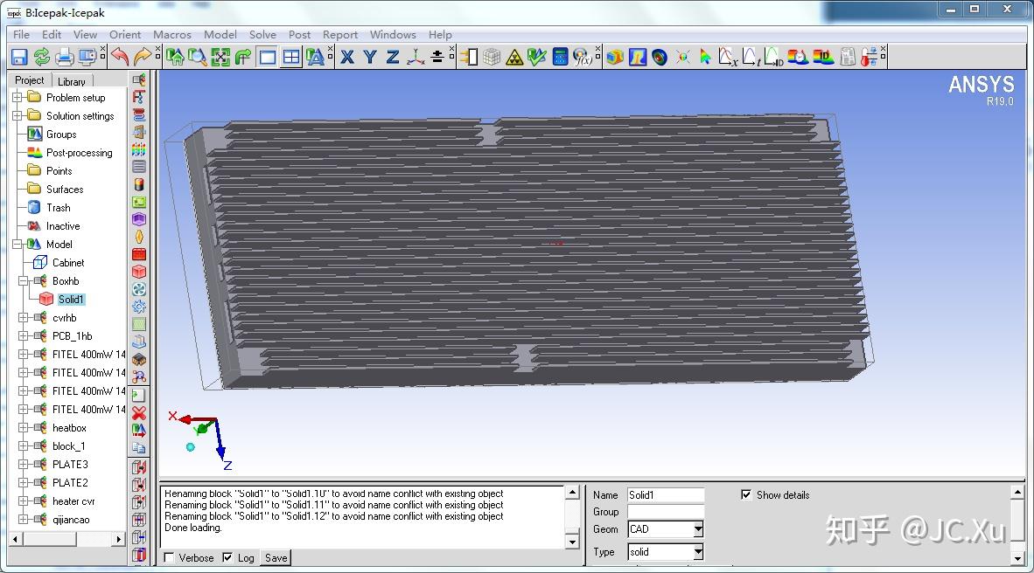Click the fan object icon in sidebar
Viewport: 1034px width, 573px height.
coord(138,289)
